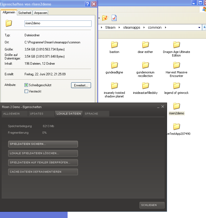Click the '196 Dateien, 12 Ordner' text
This screenshot has height=218, width=206.
point(40,64)
